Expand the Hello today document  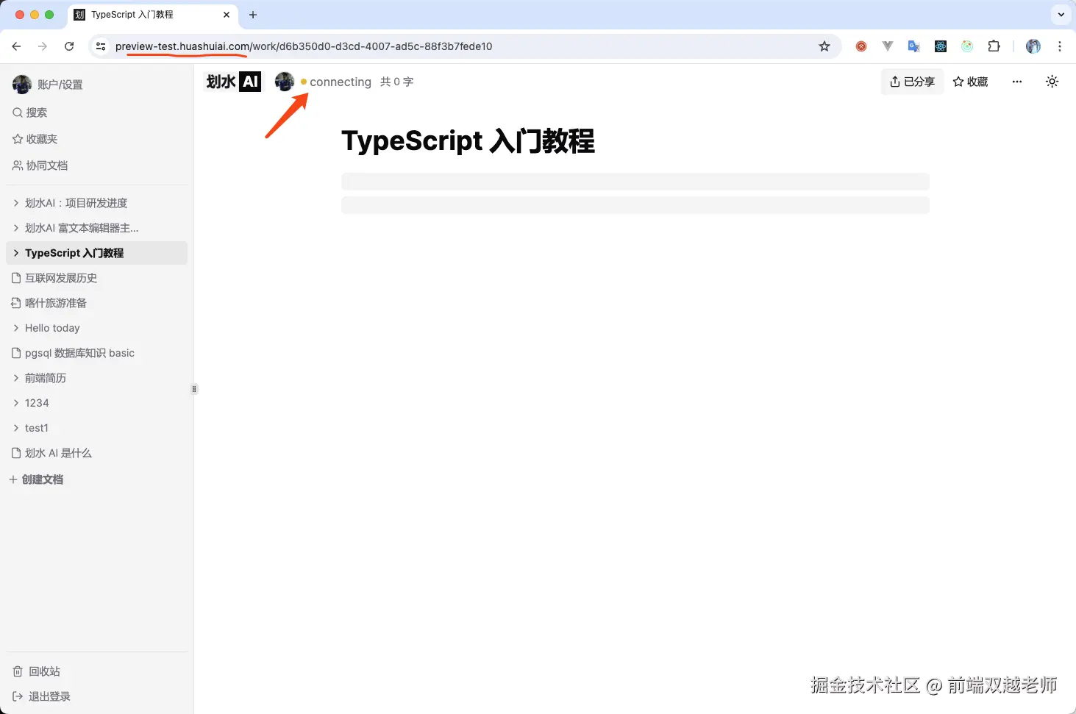15,328
